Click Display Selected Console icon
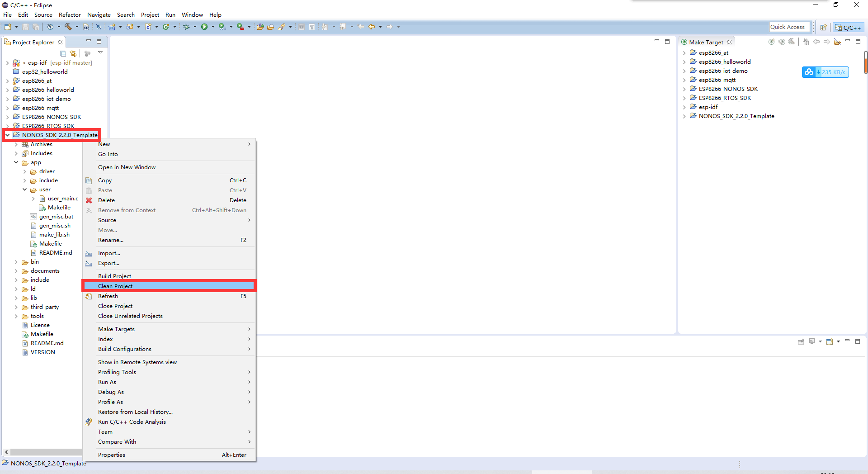868x474 pixels. click(x=812, y=341)
